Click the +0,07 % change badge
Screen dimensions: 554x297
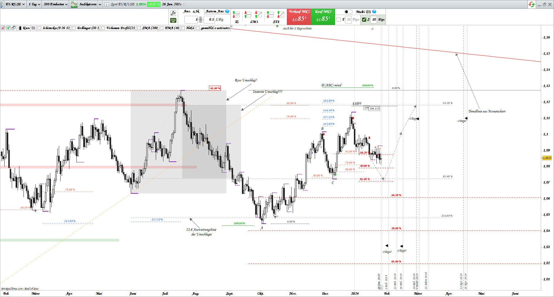pos(154,4)
